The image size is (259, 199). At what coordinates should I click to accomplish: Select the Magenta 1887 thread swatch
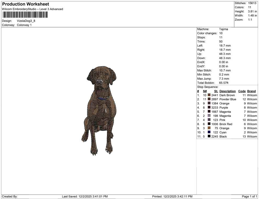pyautogui.click(x=209, y=112)
